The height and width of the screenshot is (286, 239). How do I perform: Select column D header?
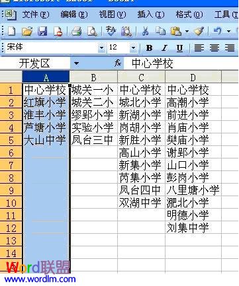pyautogui.click(x=193, y=77)
